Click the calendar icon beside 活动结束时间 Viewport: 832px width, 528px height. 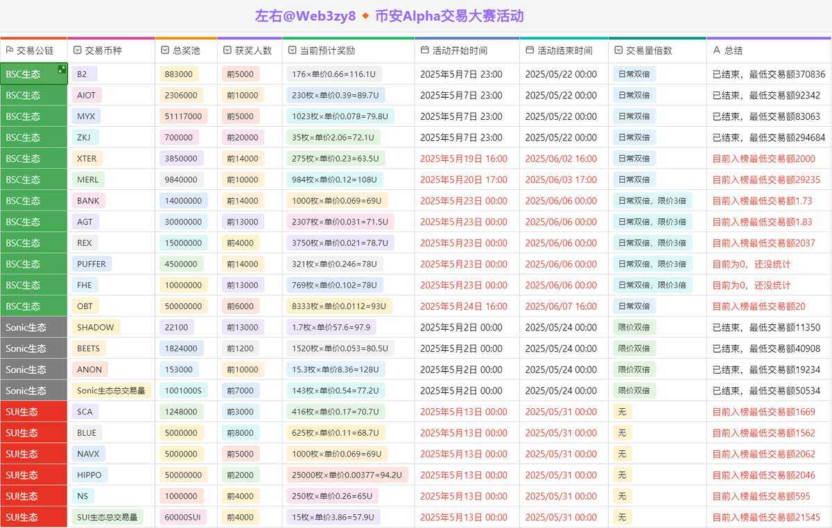[530, 51]
